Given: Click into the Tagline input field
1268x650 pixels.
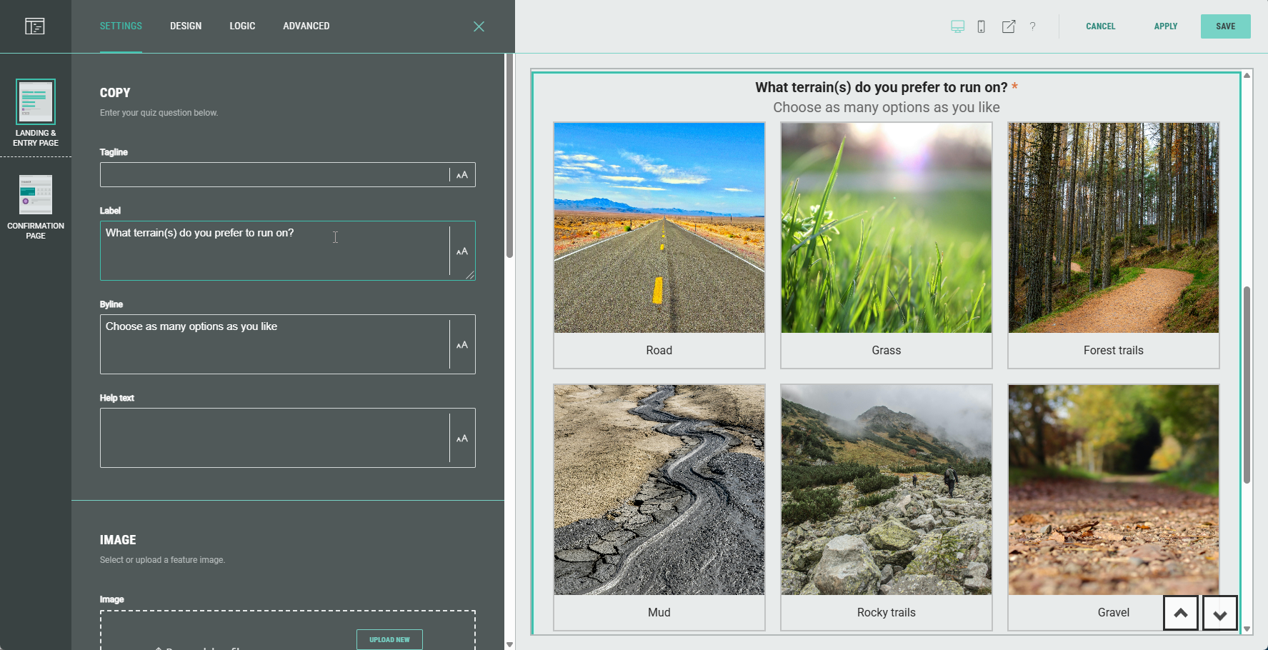Looking at the screenshot, I should point(274,175).
